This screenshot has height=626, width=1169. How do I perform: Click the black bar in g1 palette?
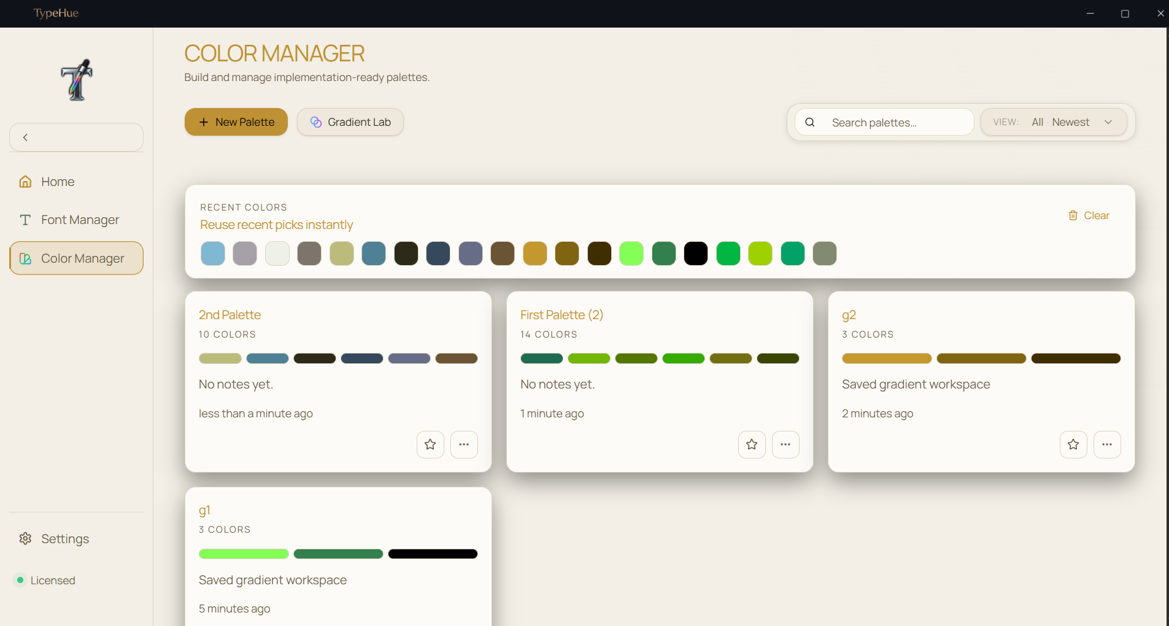pyautogui.click(x=433, y=554)
